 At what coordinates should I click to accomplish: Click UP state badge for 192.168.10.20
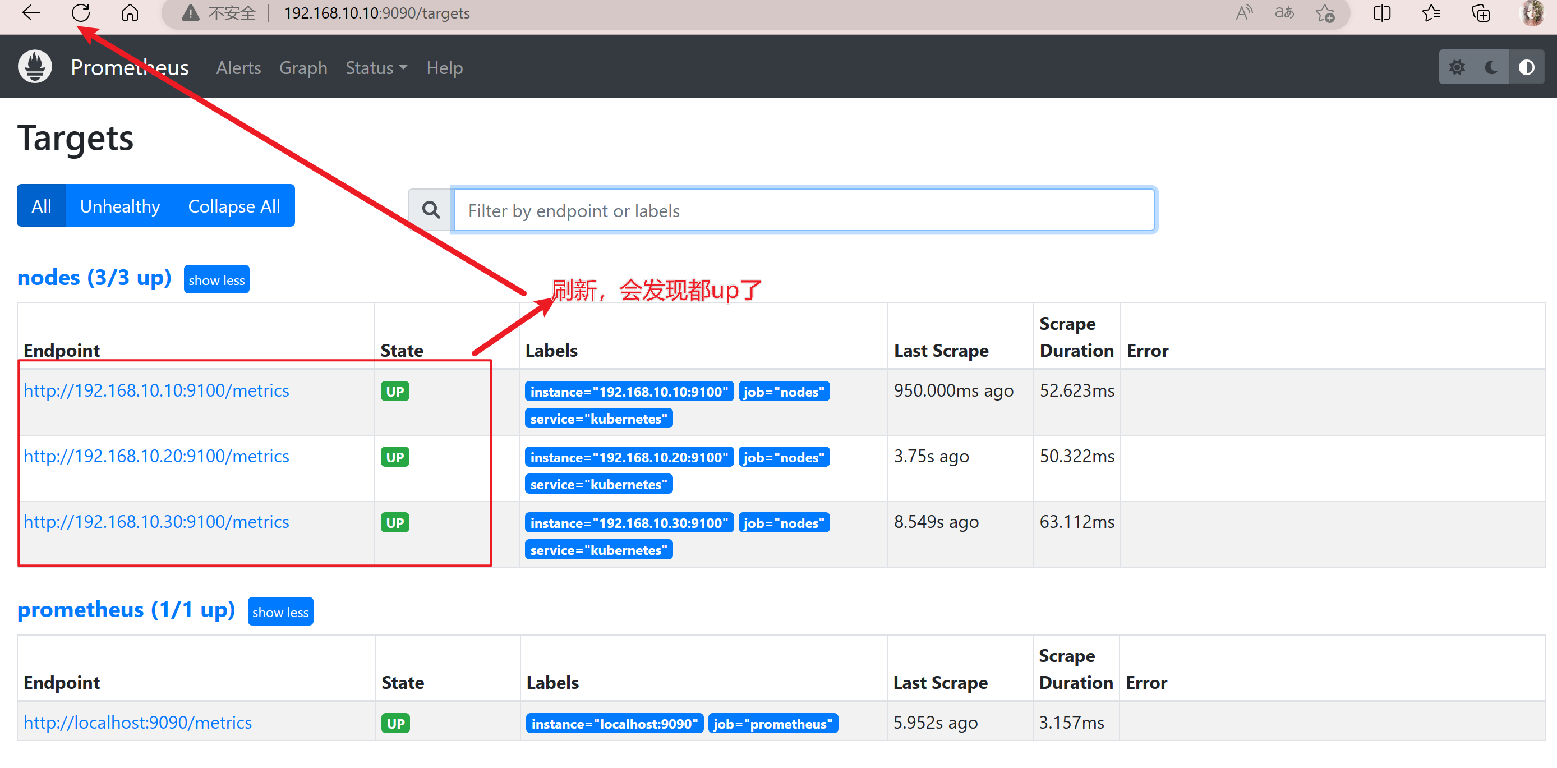(395, 457)
